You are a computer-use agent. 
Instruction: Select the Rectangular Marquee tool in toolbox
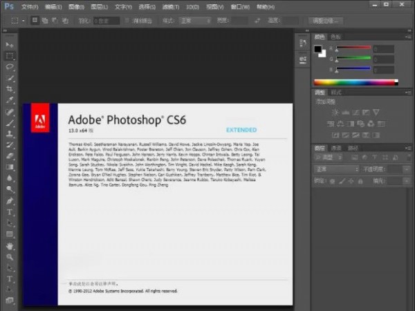pyautogui.click(x=10, y=56)
